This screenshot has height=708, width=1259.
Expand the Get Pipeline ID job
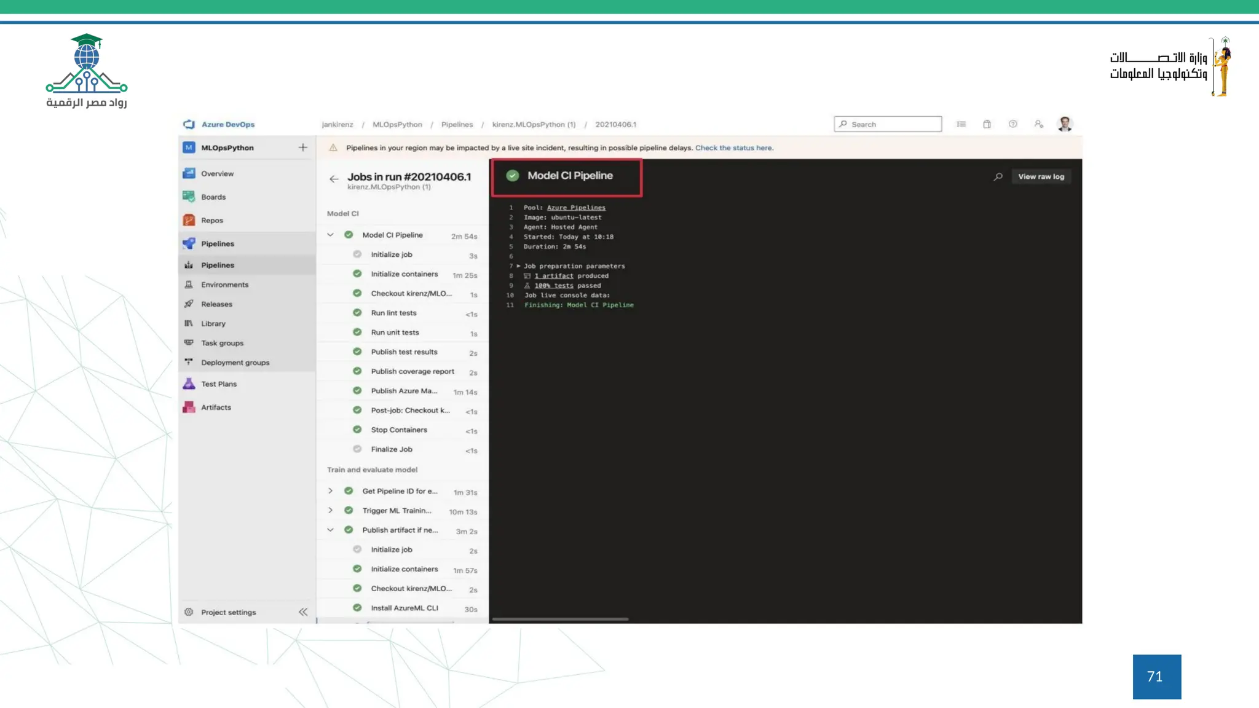330,491
